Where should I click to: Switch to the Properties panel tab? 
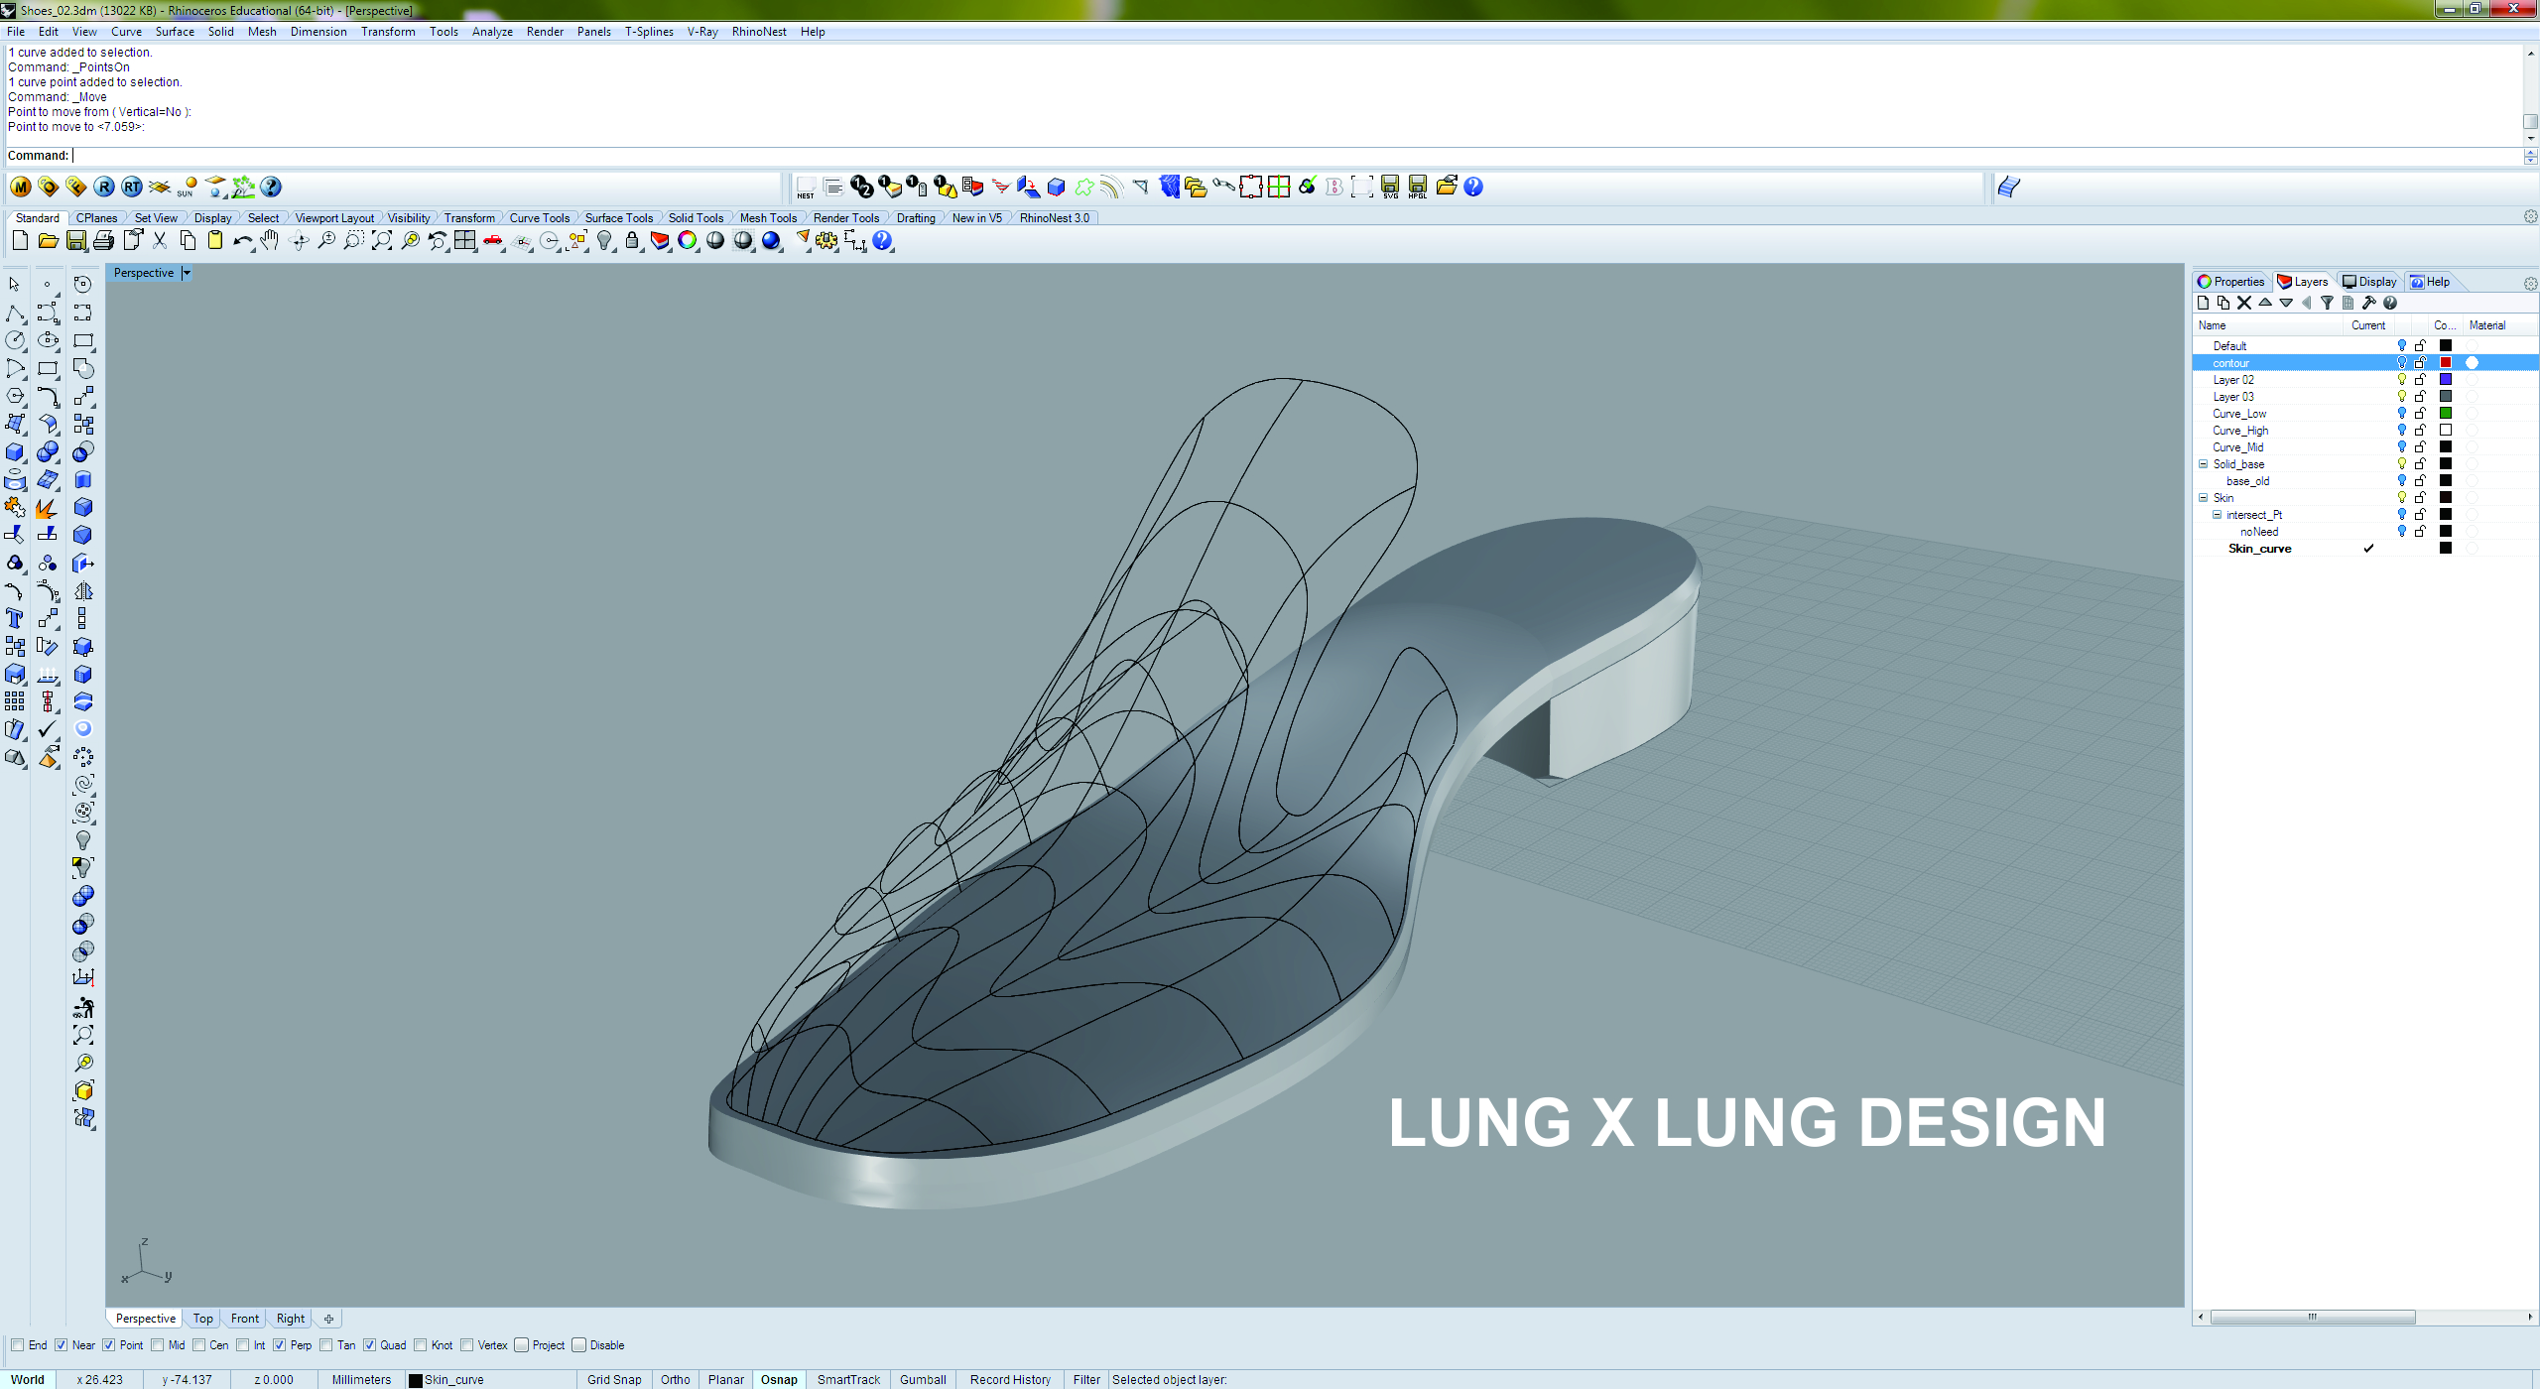(2231, 282)
